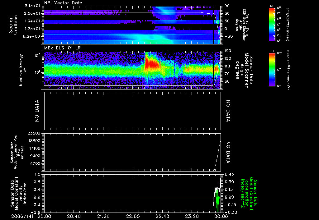319x220 pixels.
Task: Click the 'MEx ELS-01 LR' panel title
Action: point(62,48)
